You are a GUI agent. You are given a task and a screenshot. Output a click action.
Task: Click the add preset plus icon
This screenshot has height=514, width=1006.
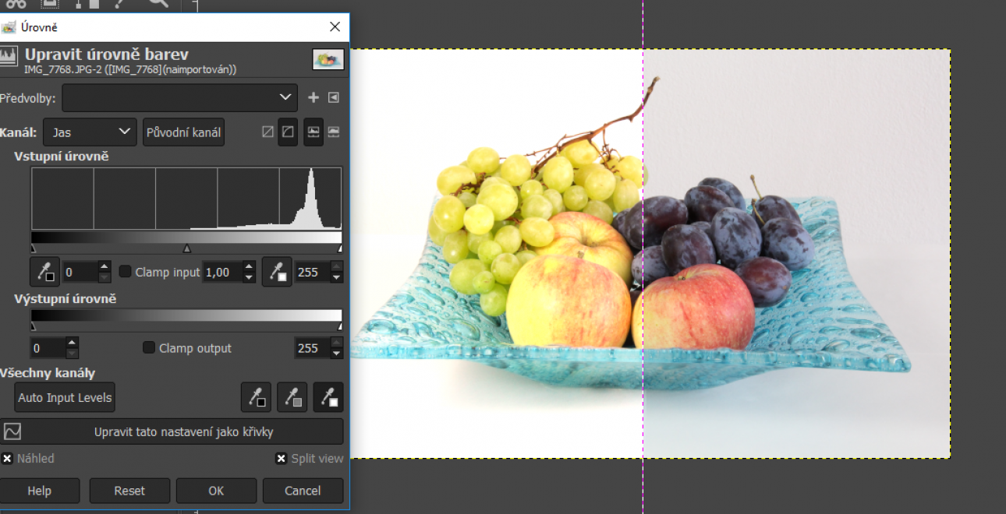313,98
